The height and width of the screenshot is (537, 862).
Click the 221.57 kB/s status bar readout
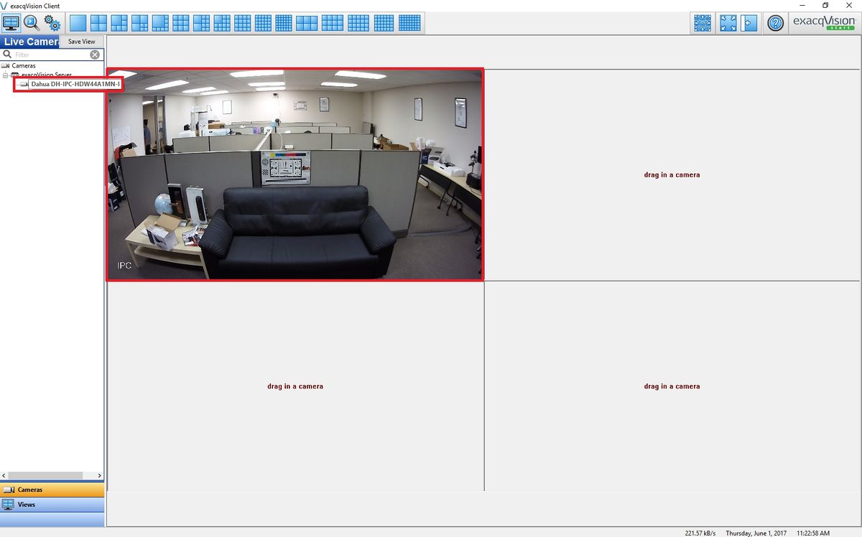tap(700, 533)
